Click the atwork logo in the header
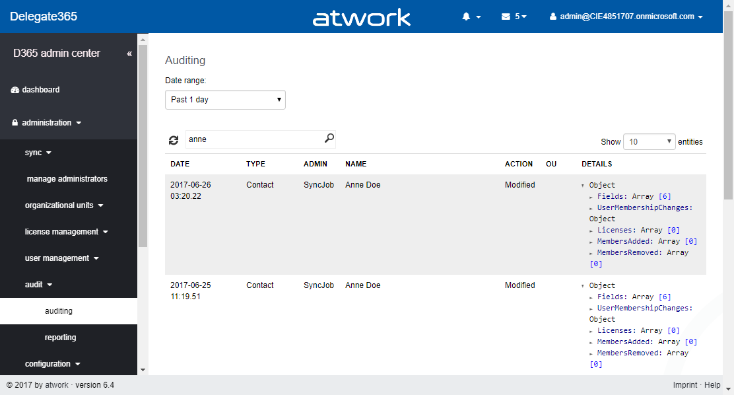 (x=362, y=17)
